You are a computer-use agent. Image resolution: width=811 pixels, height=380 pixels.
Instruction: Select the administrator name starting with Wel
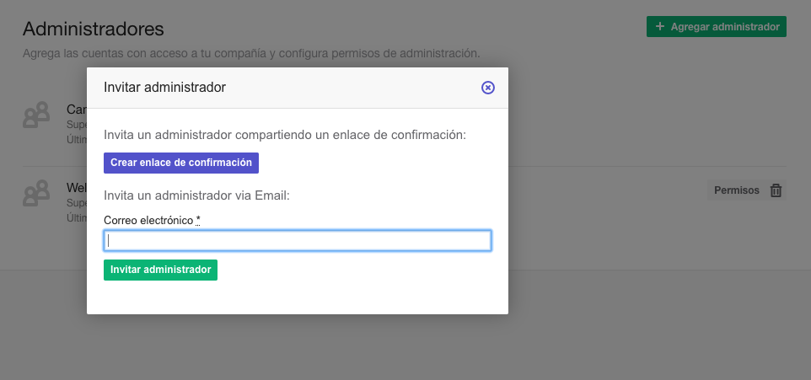pos(77,188)
